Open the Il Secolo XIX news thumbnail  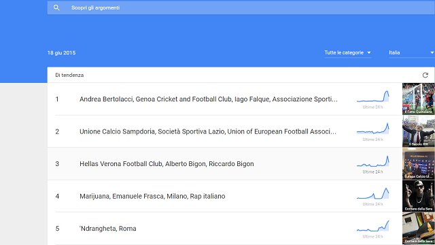pos(419,131)
